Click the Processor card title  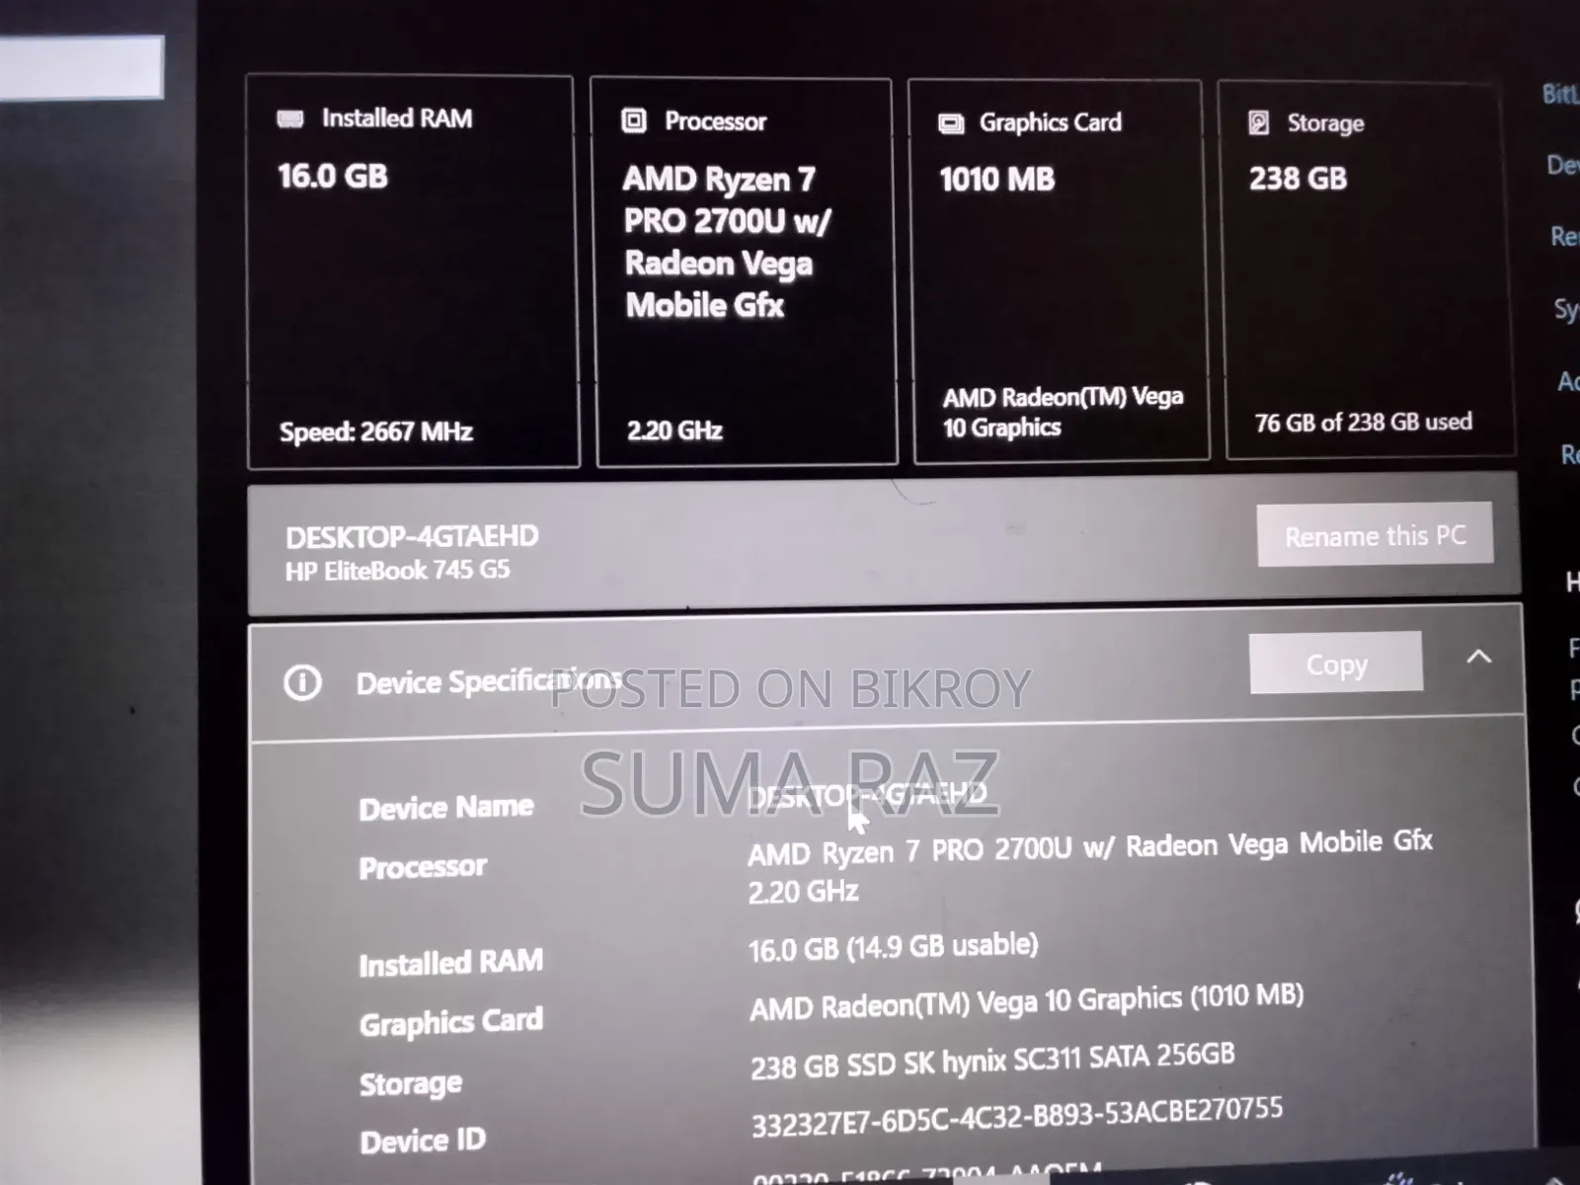[715, 121]
